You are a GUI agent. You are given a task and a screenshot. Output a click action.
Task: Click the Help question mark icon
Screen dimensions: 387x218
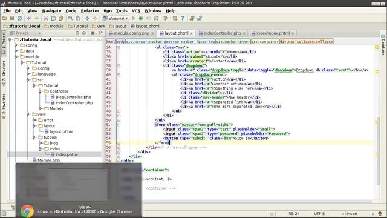183,18
